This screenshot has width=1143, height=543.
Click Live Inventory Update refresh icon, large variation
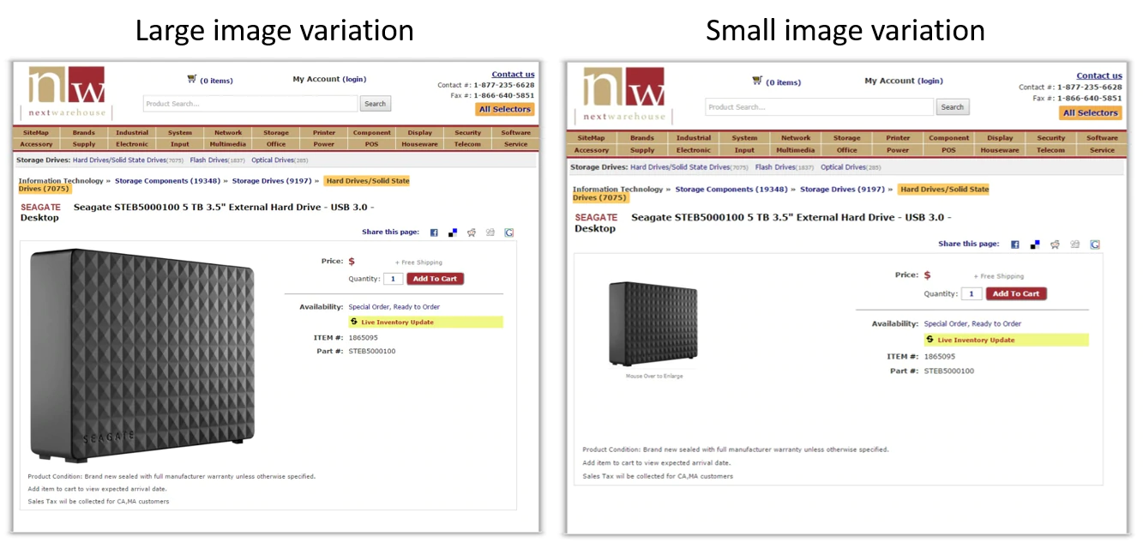(x=354, y=322)
